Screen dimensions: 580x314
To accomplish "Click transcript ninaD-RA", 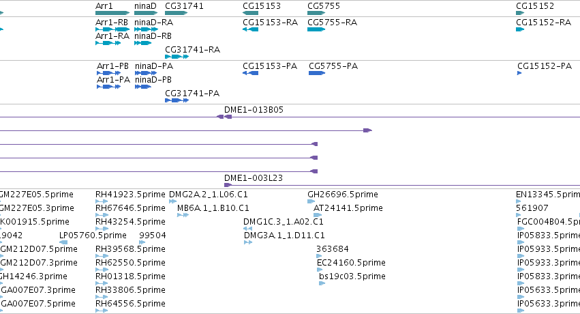I will pos(153,23).
